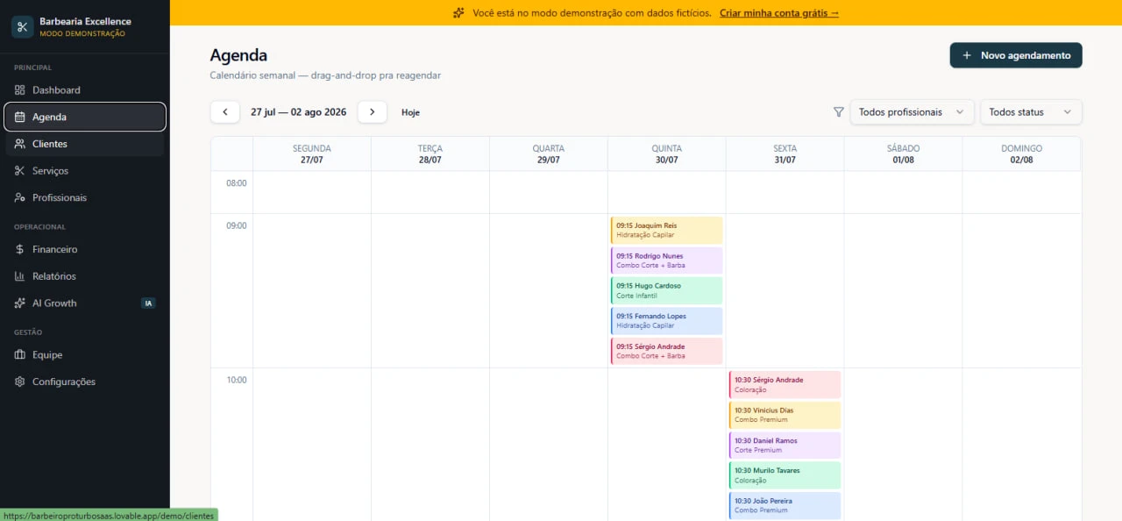1122x521 pixels.
Task: Click the Configurações gear icon
Action: click(x=19, y=382)
